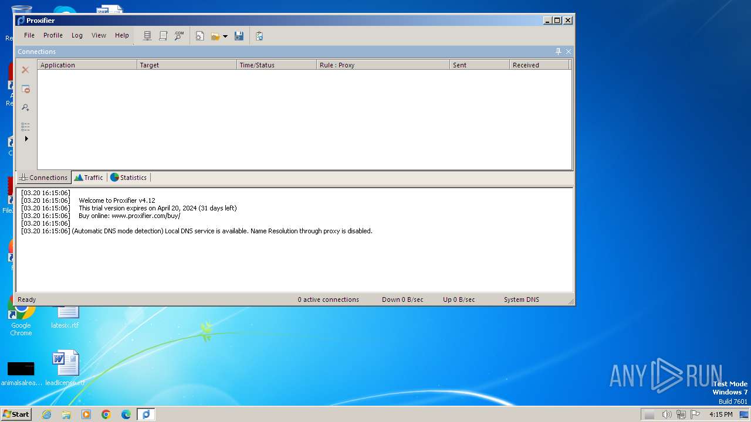Sort by Time/Status column header
The image size is (751, 422).
[x=276, y=65]
